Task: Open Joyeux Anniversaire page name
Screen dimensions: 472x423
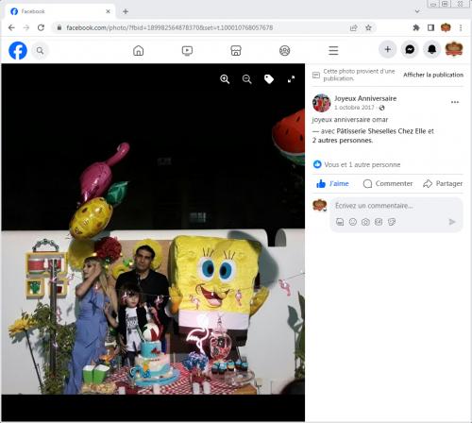Action: click(365, 98)
